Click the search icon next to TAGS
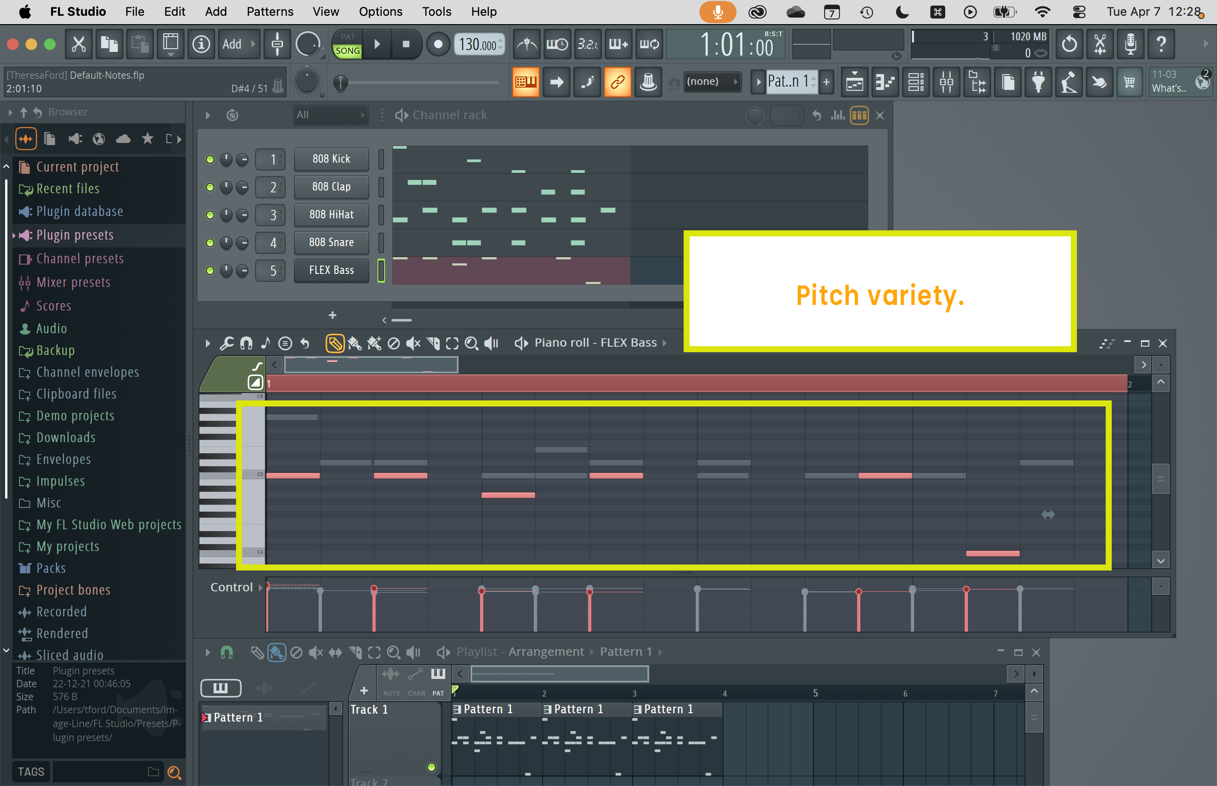Screen dimensions: 1217x786 173,772
